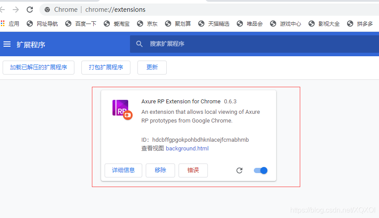Open the hamburger menu beside 扩展程序
This screenshot has width=379, height=218.
(x=7, y=44)
